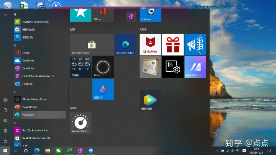
Task: Open the notepad map tile
Action: [x=150, y=67]
